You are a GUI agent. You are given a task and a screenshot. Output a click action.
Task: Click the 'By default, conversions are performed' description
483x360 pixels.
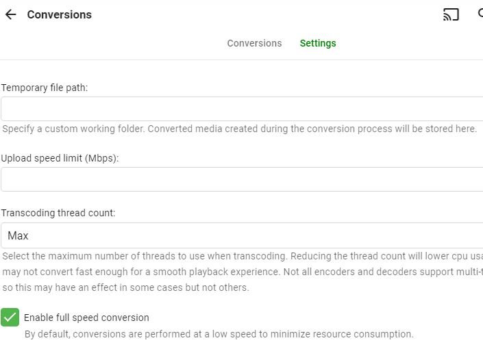tap(219, 334)
